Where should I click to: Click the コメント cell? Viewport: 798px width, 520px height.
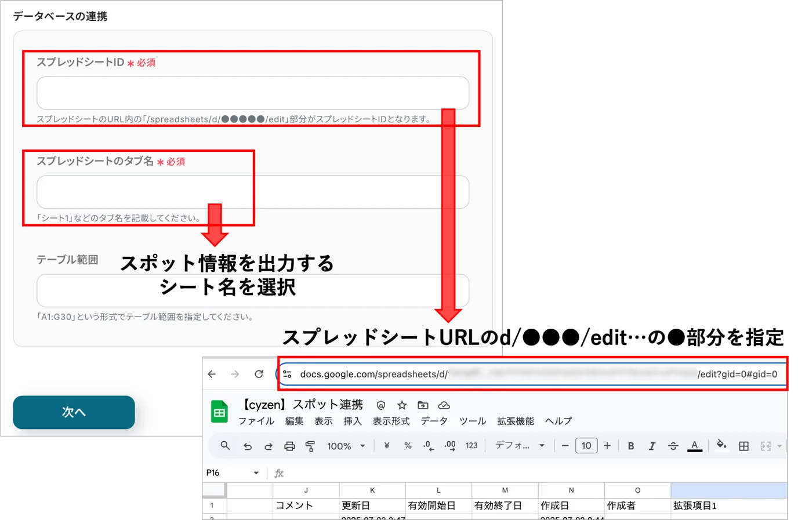(x=306, y=506)
